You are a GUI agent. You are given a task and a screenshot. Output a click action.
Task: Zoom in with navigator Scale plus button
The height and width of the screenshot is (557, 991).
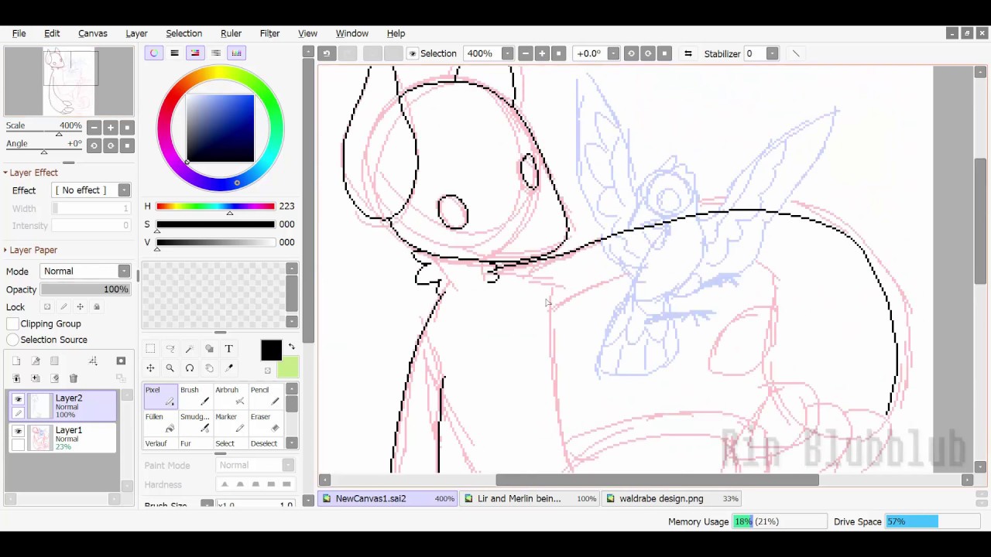click(x=111, y=128)
